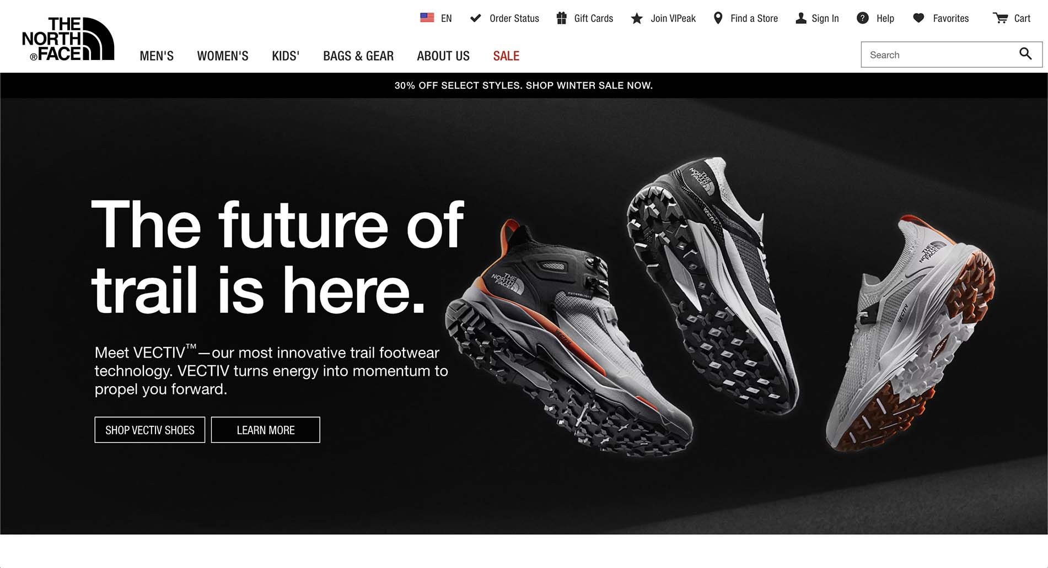Click the Shop VECTIV Shoes button
Image resolution: width=1048 pixels, height=568 pixels.
click(x=150, y=430)
